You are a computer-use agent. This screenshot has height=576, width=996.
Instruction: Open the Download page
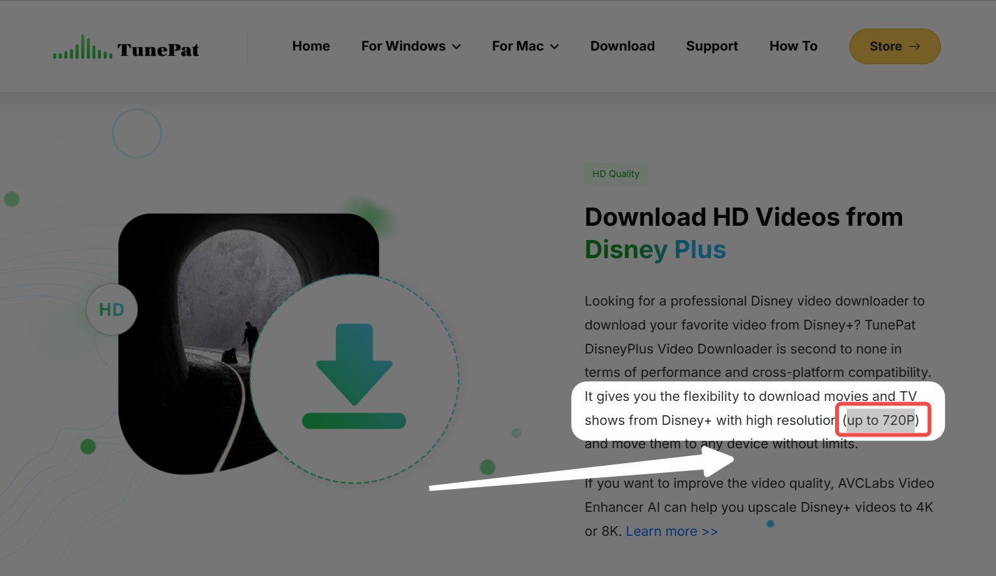pyautogui.click(x=622, y=46)
